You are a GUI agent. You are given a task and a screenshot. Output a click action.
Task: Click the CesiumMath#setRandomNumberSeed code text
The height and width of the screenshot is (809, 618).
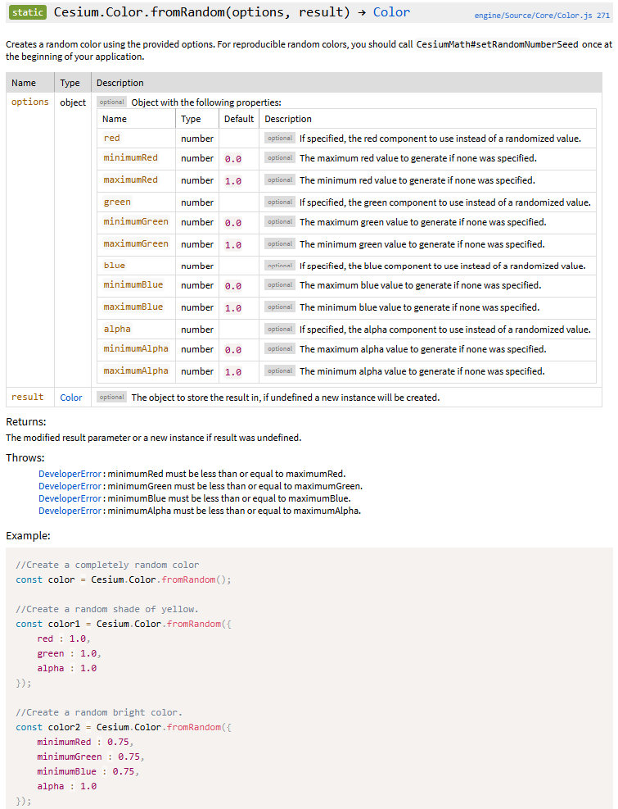coord(497,44)
